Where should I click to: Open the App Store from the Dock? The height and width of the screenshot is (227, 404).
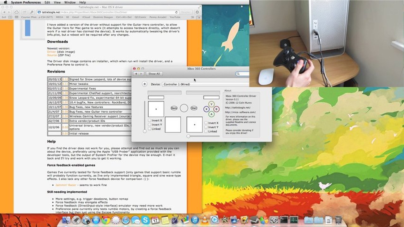tap(96, 220)
